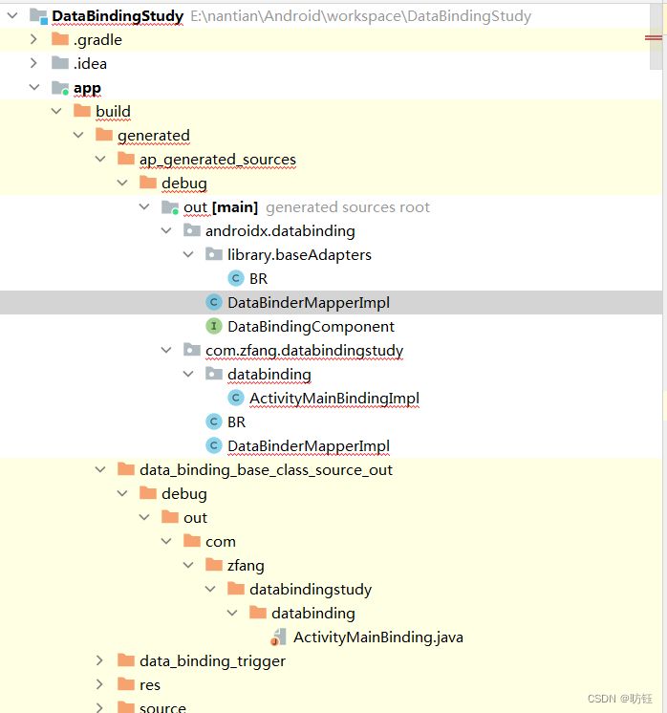This screenshot has height=713, width=667.
Task: Expand the data_binding_trigger folder
Action: coord(99,661)
